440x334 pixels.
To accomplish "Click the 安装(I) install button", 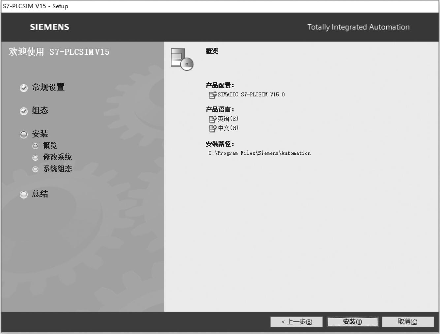I will [353, 322].
